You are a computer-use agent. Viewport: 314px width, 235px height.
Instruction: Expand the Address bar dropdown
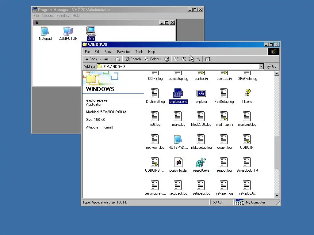[x=261, y=66]
